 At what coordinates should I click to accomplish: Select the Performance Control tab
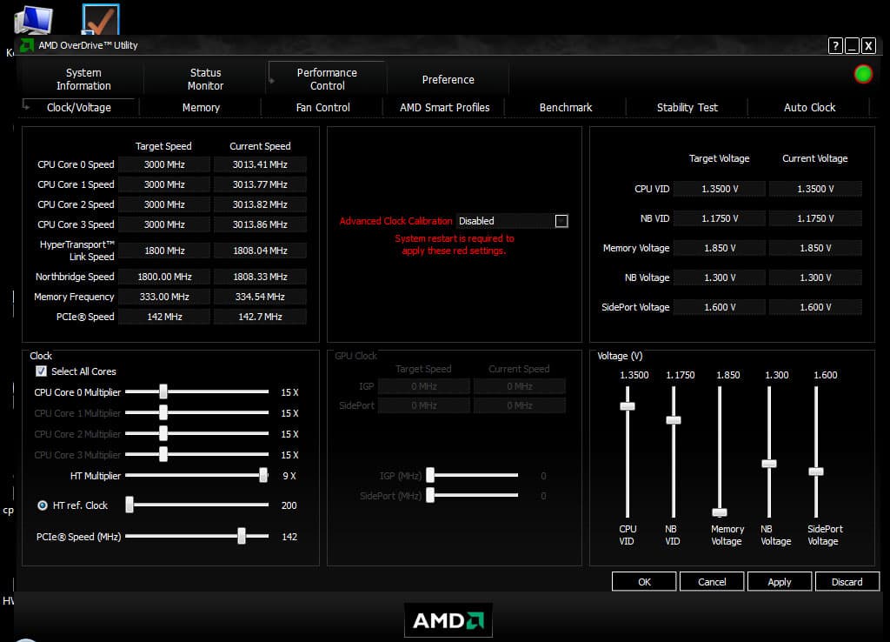(x=327, y=79)
